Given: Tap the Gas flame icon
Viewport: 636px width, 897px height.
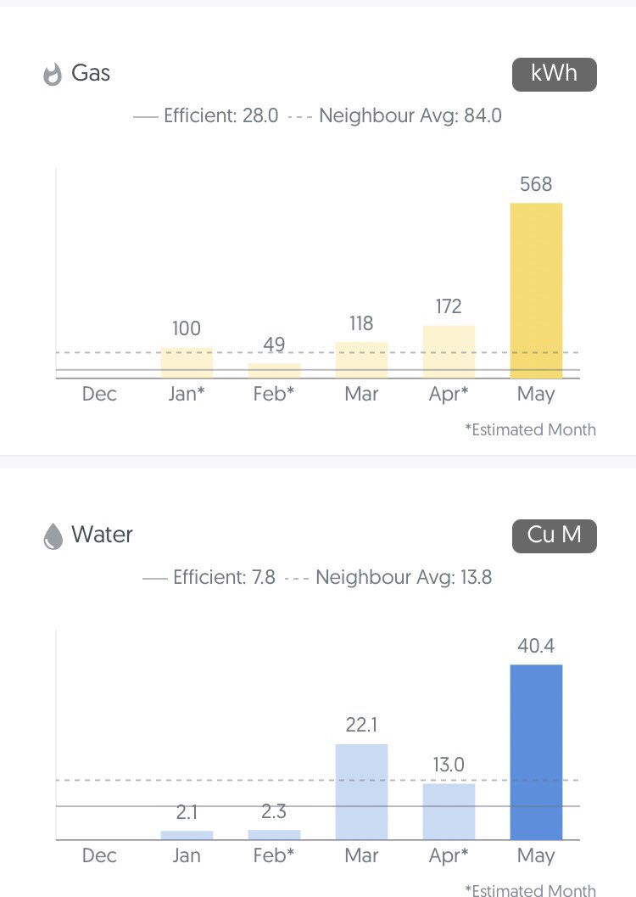Looking at the screenshot, I should [53, 75].
